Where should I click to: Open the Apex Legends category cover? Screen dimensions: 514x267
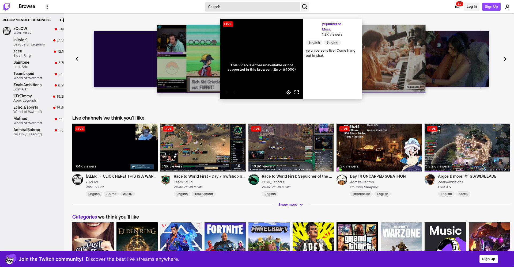point(313,237)
